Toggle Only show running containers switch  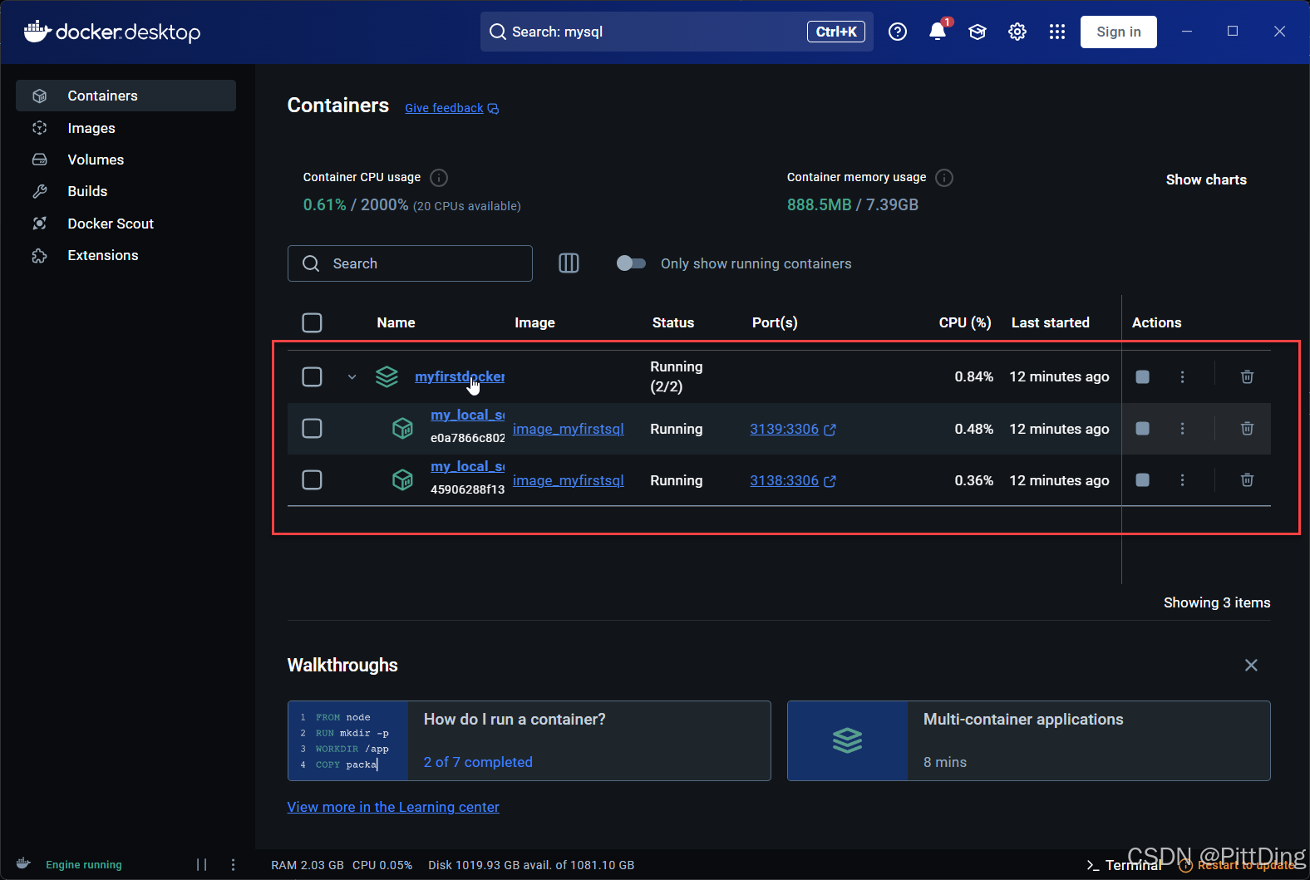tap(631, 263)
